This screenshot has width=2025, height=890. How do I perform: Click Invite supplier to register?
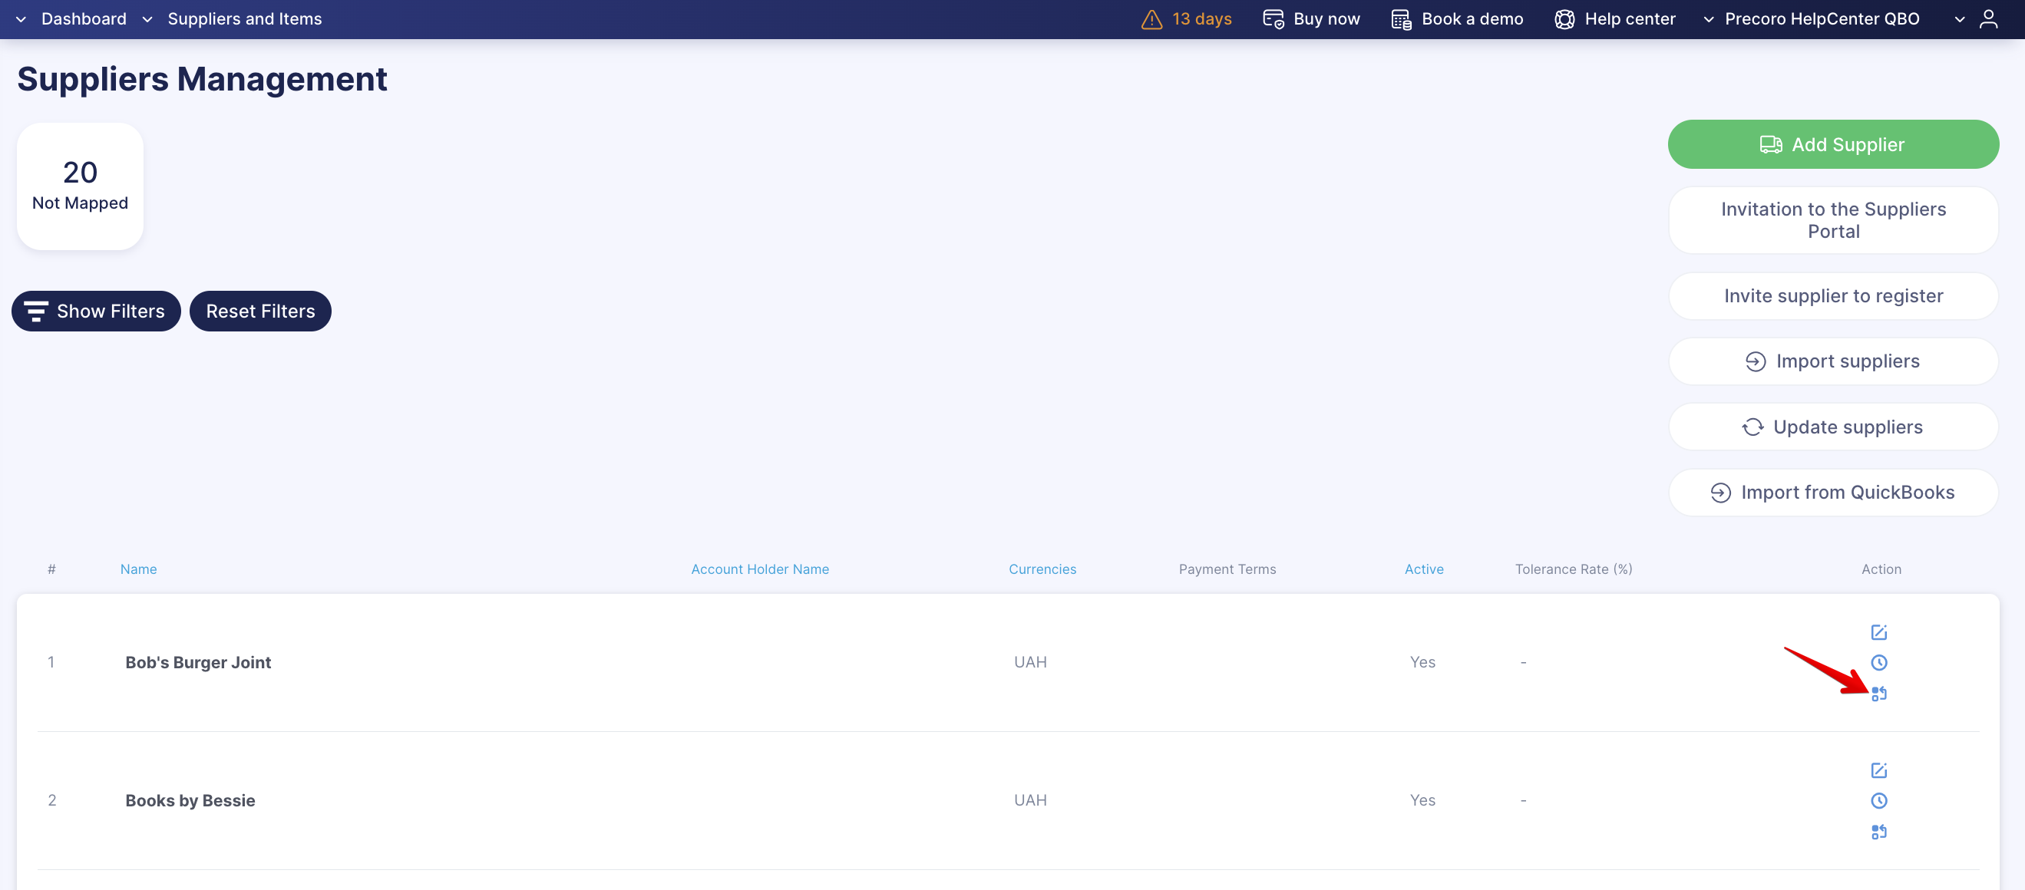[1833, 296]
